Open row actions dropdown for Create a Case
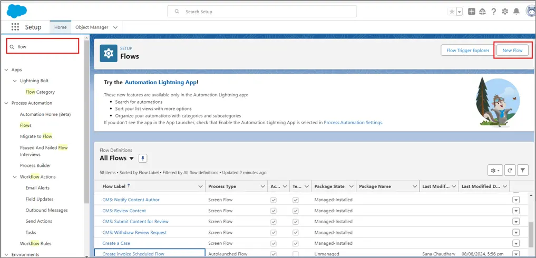 pyautogui.click(x=516, y=243)
